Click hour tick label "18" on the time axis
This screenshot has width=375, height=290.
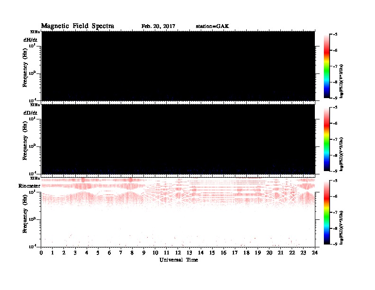[x=246, y=253]
